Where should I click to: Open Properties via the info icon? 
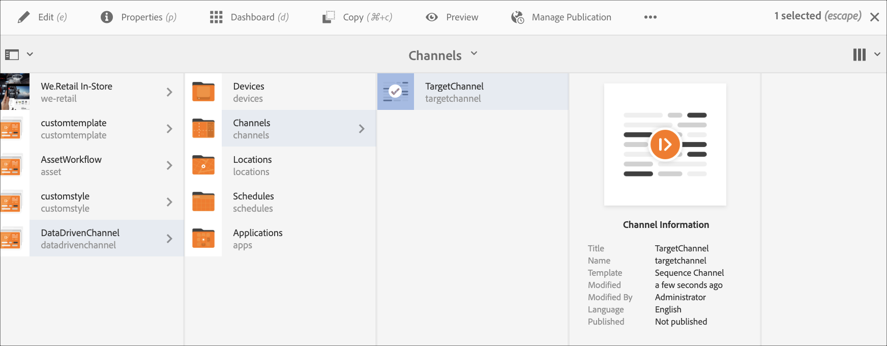(107, 17)
